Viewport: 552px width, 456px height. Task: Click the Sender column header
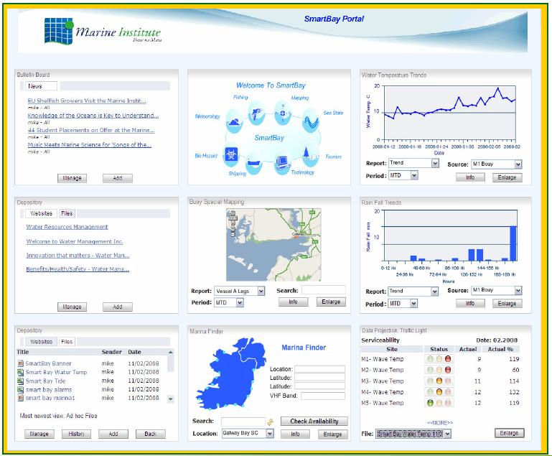click(111, 352)
